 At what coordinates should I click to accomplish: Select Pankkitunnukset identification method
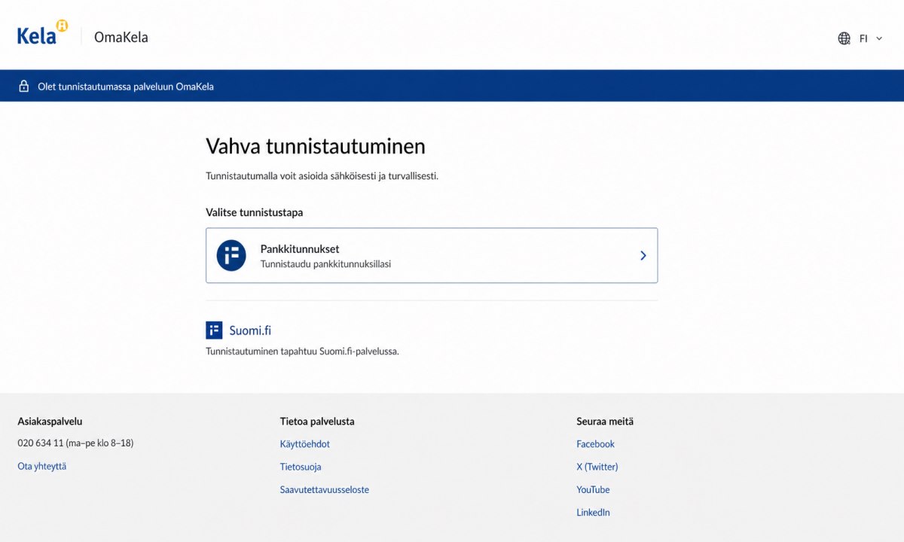pos(432,255)
